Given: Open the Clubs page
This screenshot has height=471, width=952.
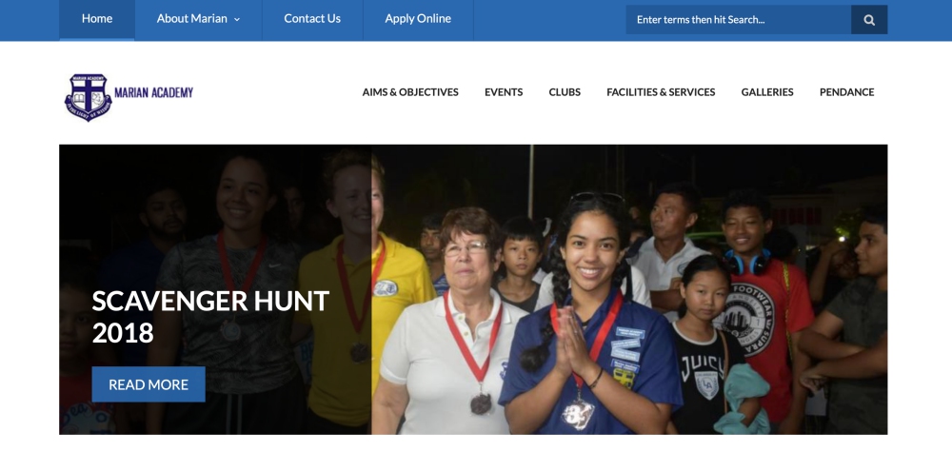Looking at the screenshot, I should [565, 92].
